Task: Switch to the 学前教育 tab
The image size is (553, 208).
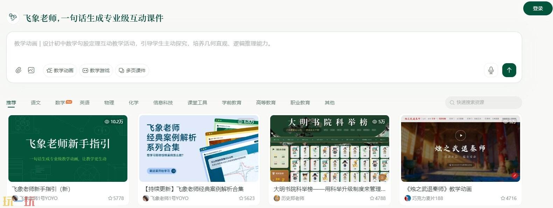Action: [x=232, y=103]
